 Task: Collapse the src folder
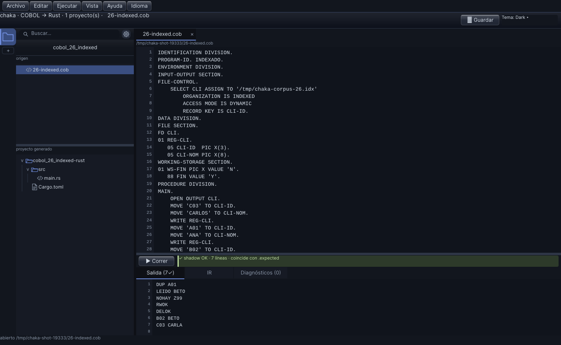[x=28, y=169]
